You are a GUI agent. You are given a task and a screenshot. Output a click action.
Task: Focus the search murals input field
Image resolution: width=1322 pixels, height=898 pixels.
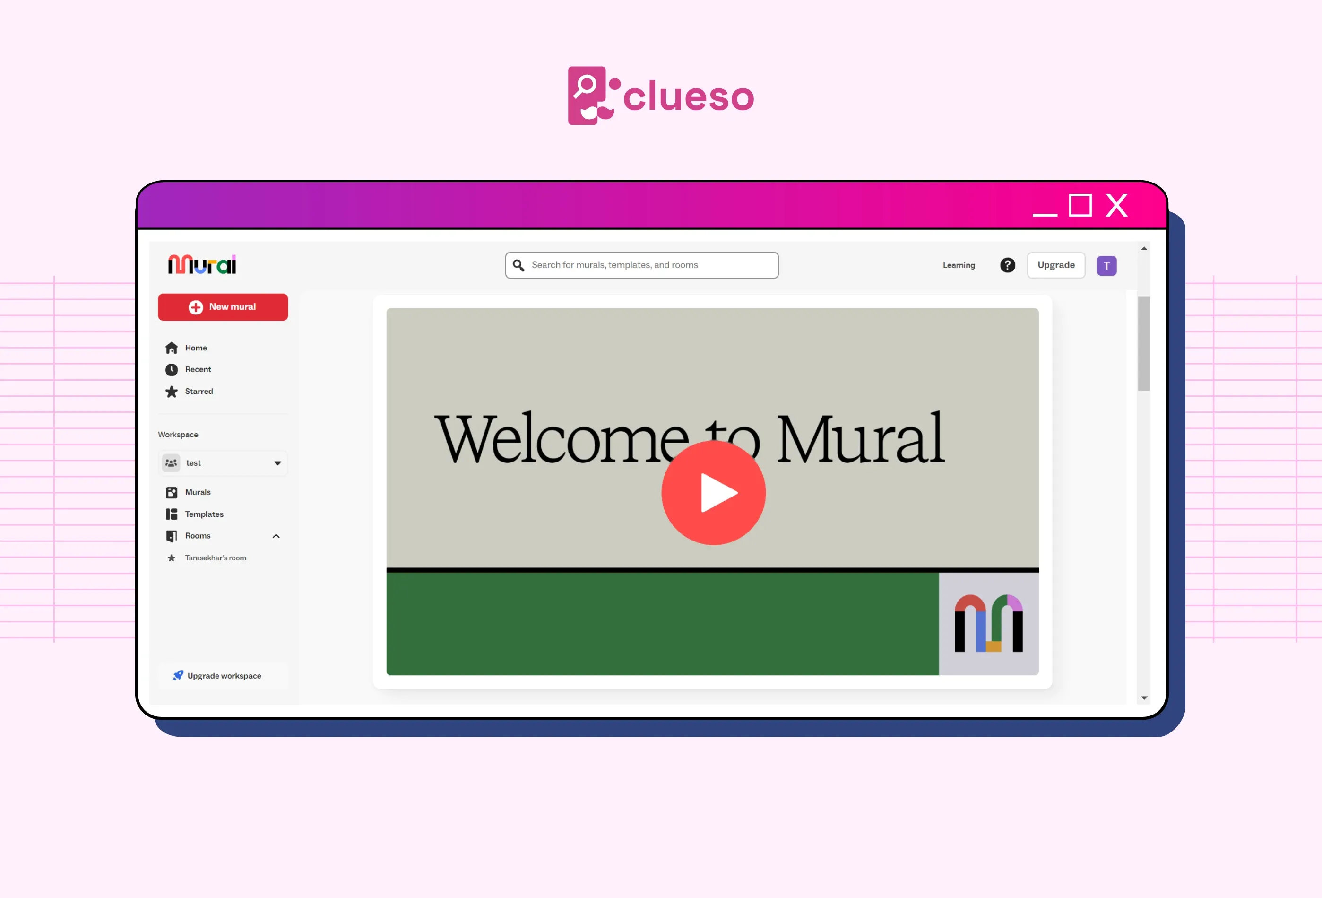coord(642,265)
